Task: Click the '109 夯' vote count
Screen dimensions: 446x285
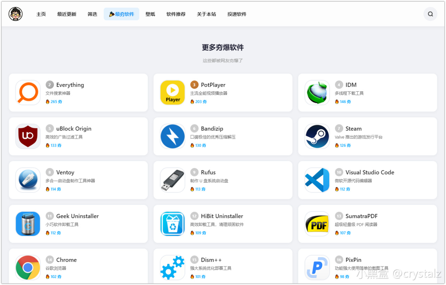Action: [201, 233]
